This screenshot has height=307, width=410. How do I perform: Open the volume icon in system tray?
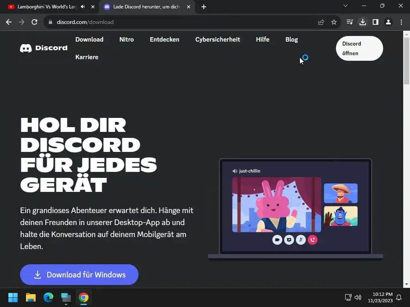point(358,297)
